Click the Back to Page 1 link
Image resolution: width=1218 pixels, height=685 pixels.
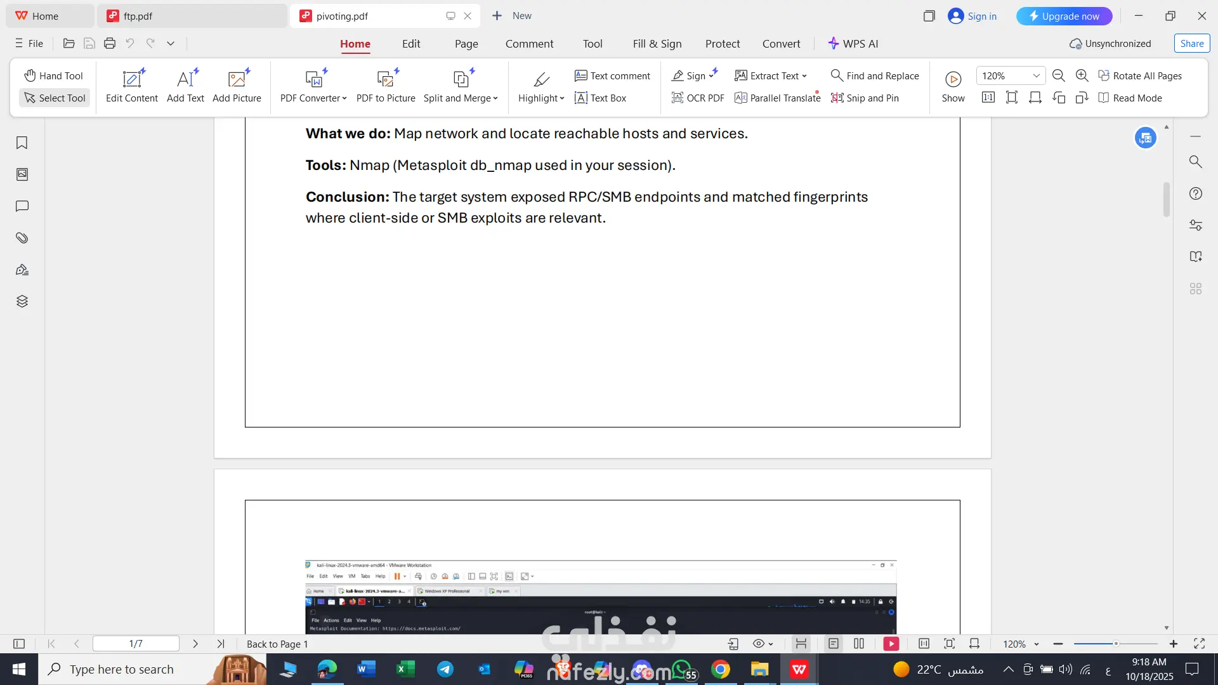pos(277,644)
